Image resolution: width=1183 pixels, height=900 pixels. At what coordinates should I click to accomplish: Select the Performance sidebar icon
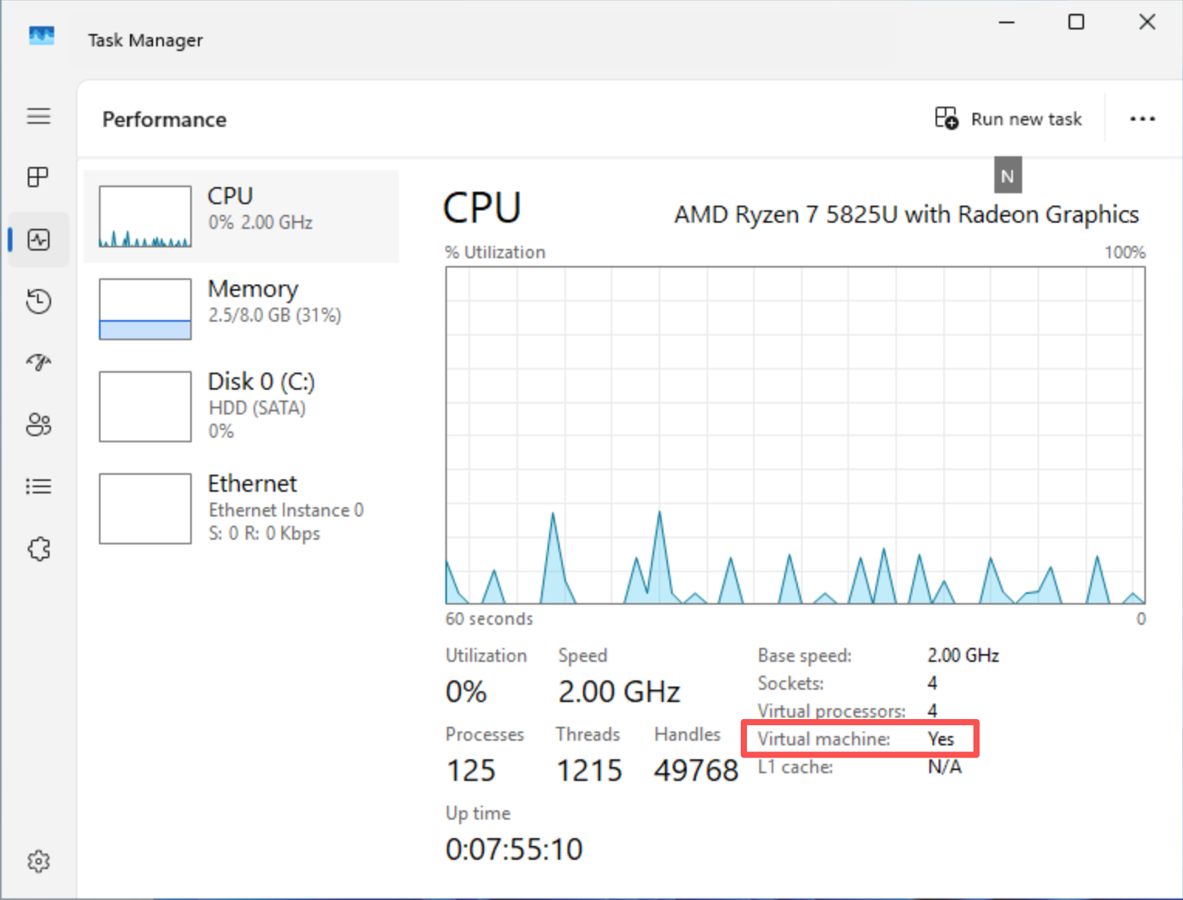point(38,240)
